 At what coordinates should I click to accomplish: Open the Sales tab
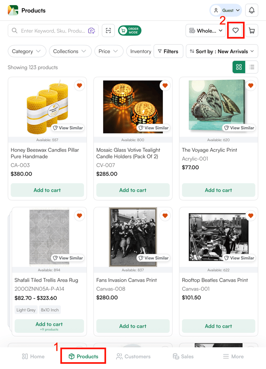coord(183,356)
